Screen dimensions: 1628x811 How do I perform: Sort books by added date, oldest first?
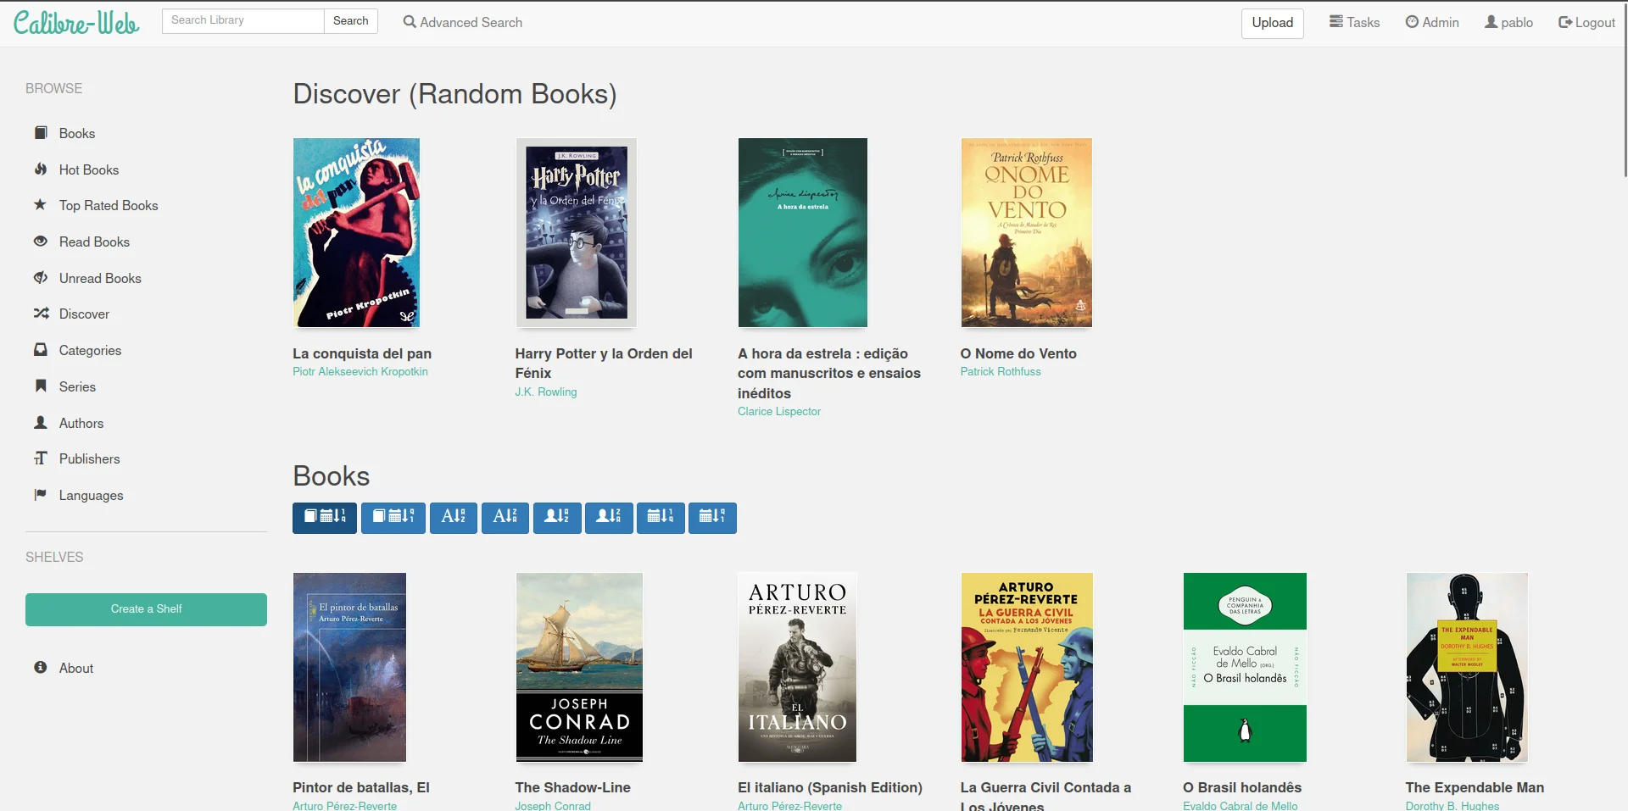point(393,518)
